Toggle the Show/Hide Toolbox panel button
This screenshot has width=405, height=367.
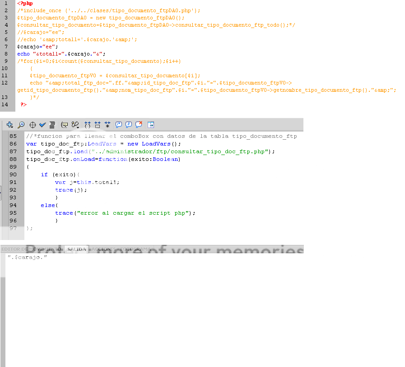coord(151,125)
